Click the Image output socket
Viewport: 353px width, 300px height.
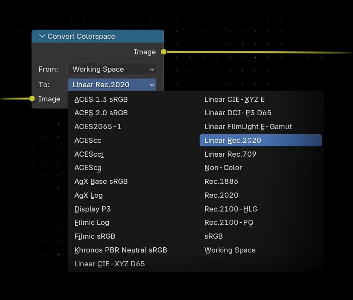click(163, 52)
